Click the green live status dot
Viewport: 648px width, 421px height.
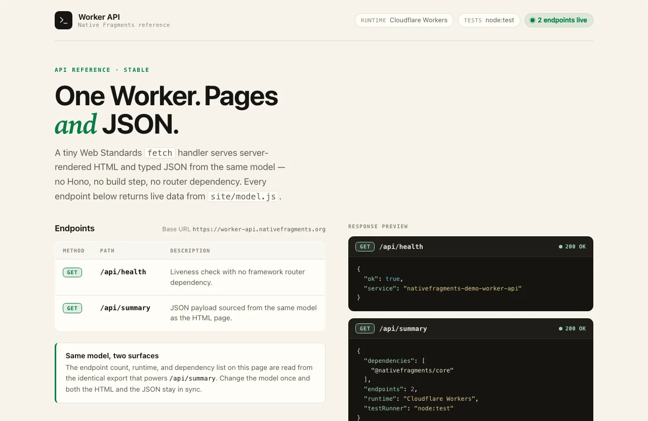tap(533, 20)
